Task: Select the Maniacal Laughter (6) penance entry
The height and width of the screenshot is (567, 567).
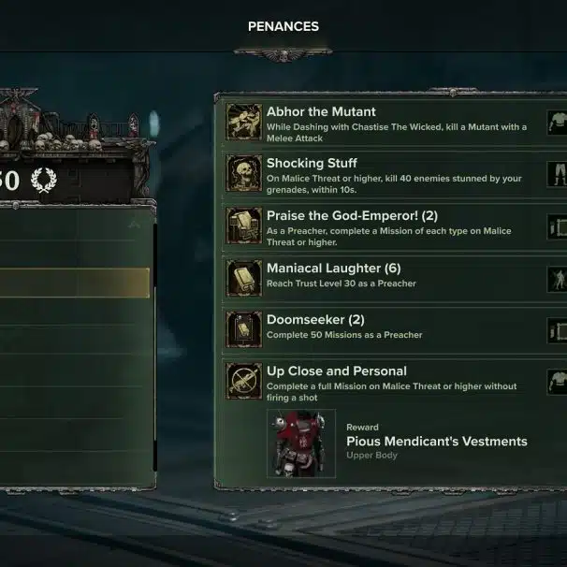Action: pyautogui.click(x=333, y=269)
